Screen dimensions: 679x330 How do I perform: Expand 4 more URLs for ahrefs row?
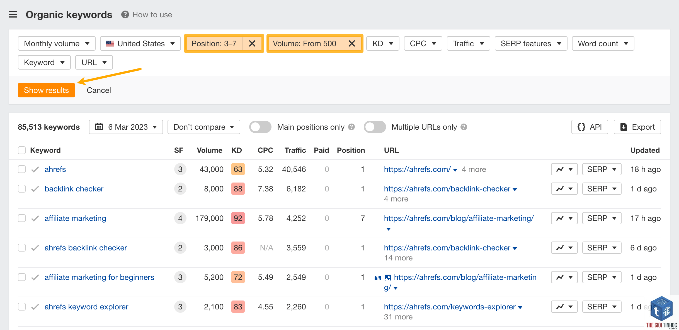click(474, 169)
